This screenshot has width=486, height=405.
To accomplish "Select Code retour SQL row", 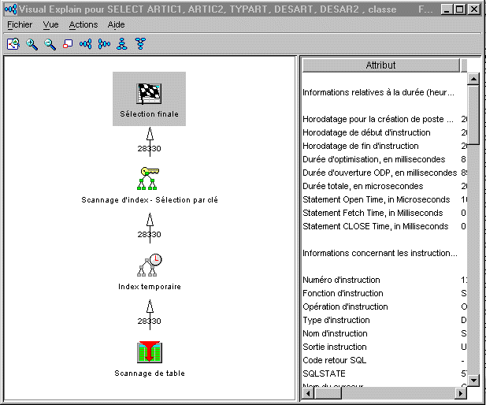I will [x=384, y=360].
